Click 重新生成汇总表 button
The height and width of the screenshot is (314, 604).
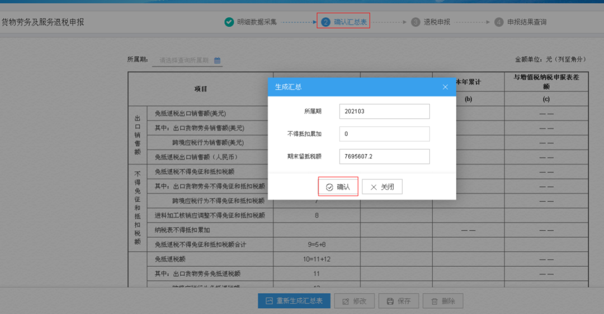[x=294, y=301]
